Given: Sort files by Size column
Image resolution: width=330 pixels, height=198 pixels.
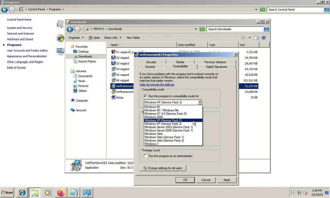Looking at the screenshot, I should (249, 45).
